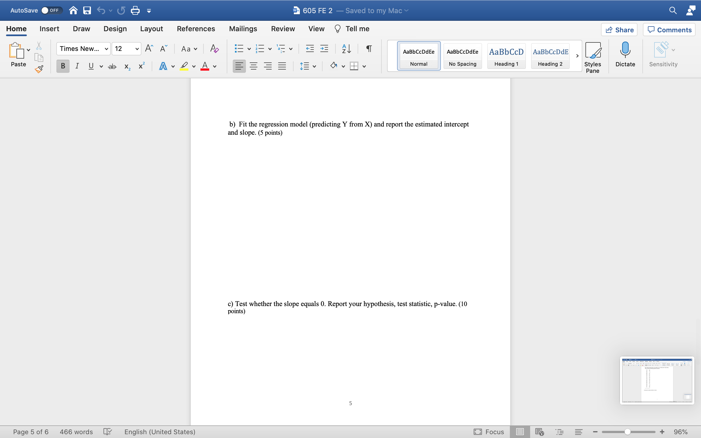The image size is (701, 438).
Task: Open Comments
Action: coord(669,30)
